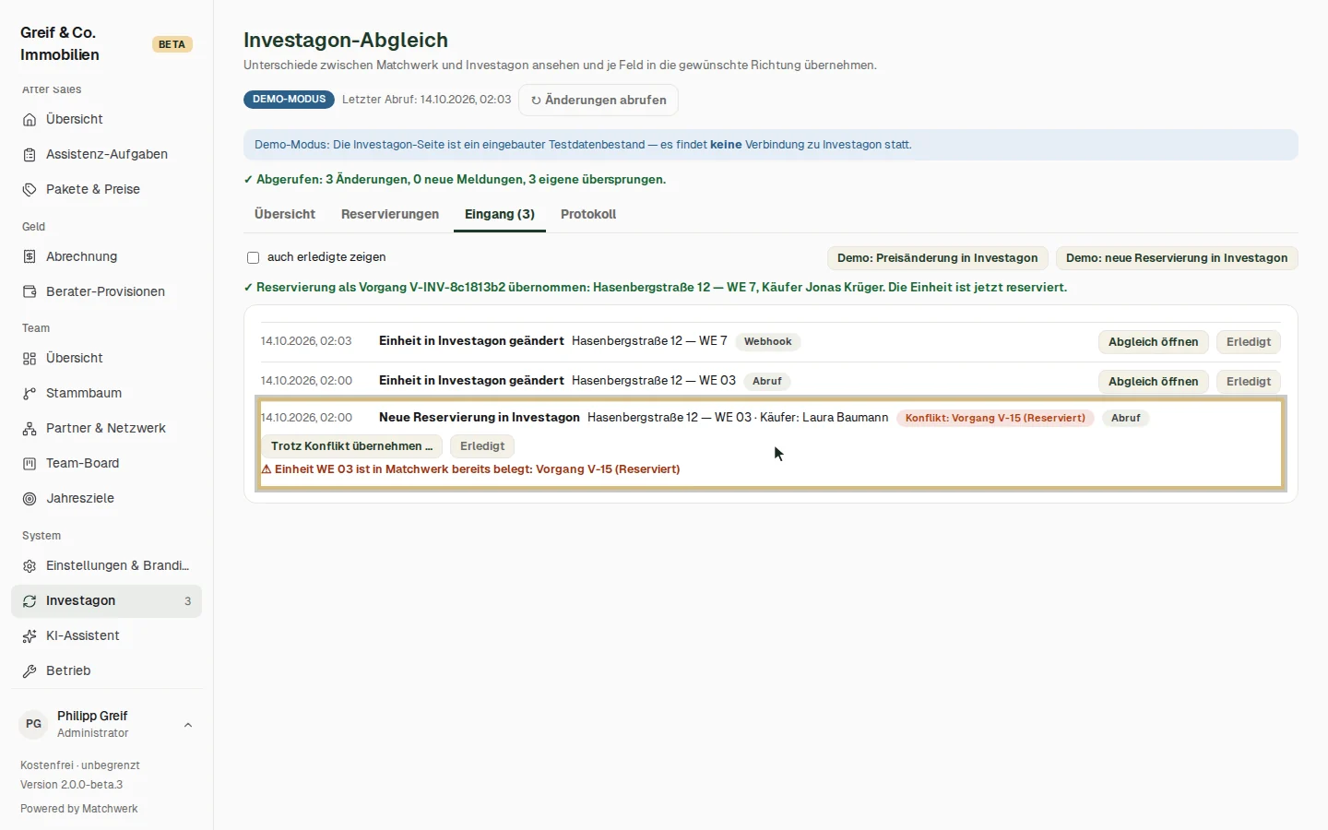
Task: Click the Partner & Netzwerk network icon
Action: pyautogui.click(x=30, y=429)
